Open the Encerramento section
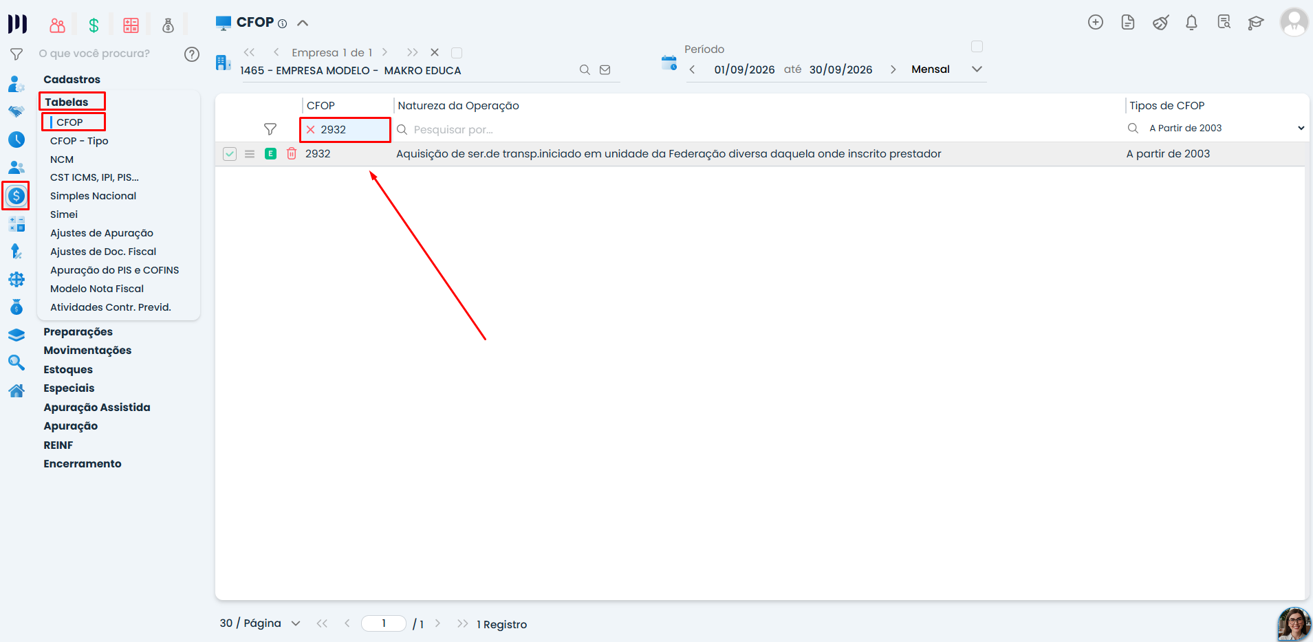Screen dimensions: 1313x642 click(x=83, y=464)
